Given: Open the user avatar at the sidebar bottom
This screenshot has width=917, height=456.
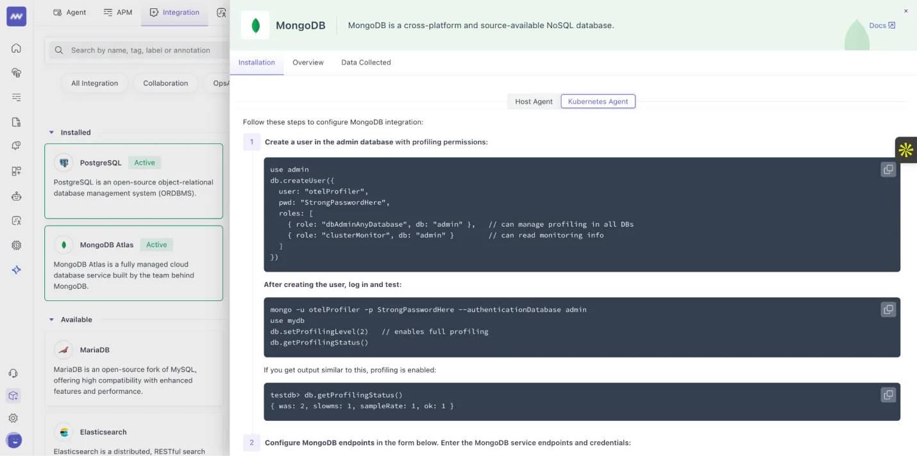Looking at the screenshot, I should point(13,441).
